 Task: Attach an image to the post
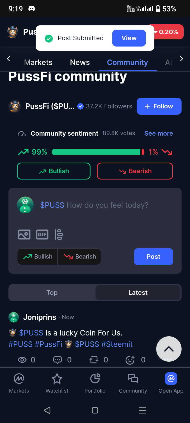click(24, 234)
